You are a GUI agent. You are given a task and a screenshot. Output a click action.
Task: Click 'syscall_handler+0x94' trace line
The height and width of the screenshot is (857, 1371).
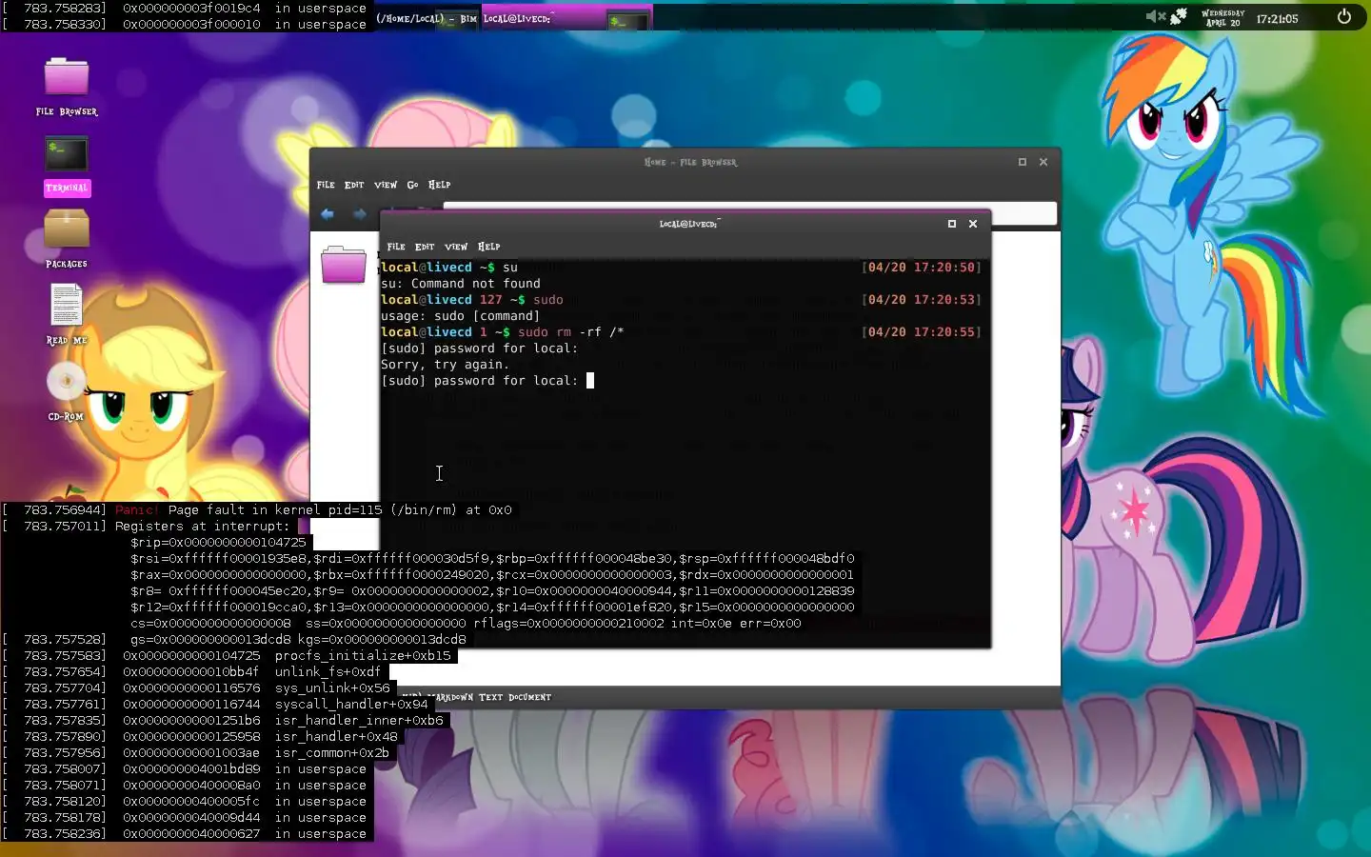pos(351,705)
